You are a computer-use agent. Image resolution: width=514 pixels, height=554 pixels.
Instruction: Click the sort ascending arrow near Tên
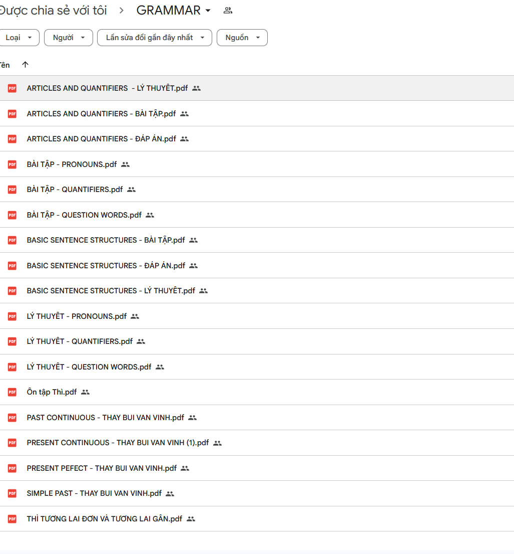pos(26,65)
